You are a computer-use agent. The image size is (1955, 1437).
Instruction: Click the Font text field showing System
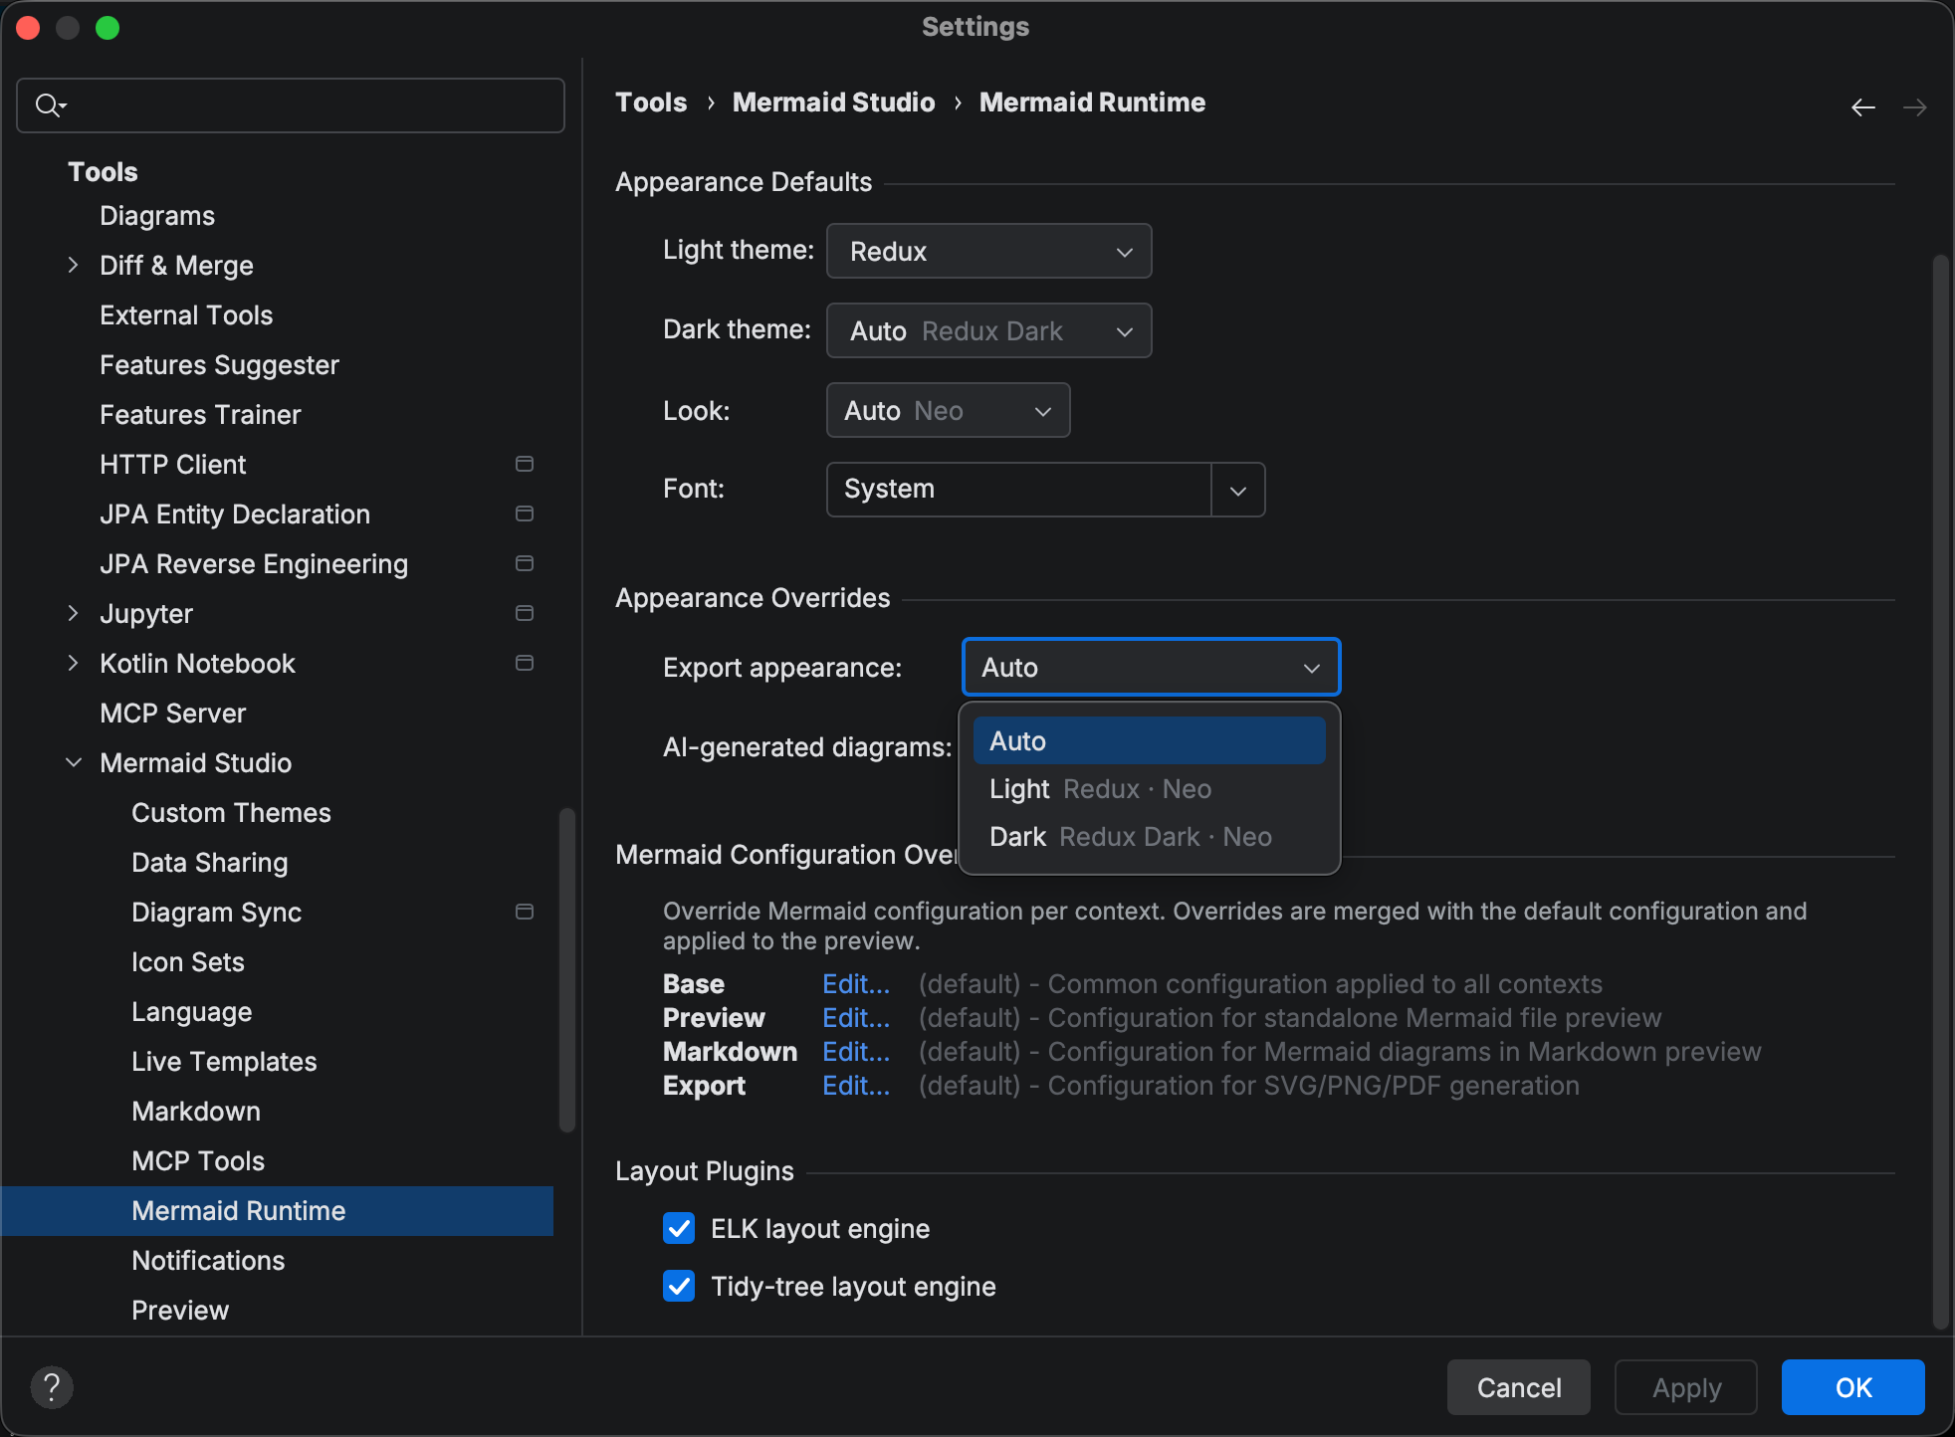(x=1018, y=490)
